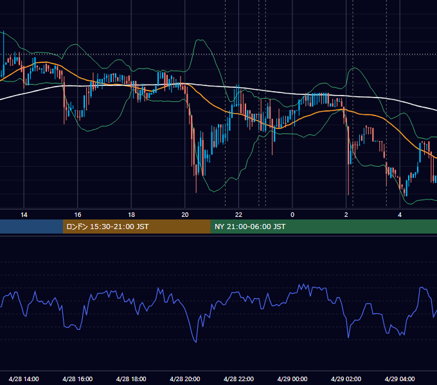Click the ロンドン 15:30-21:00 JST session bar
Screen dimensions: 437x385
pos(136,227)
